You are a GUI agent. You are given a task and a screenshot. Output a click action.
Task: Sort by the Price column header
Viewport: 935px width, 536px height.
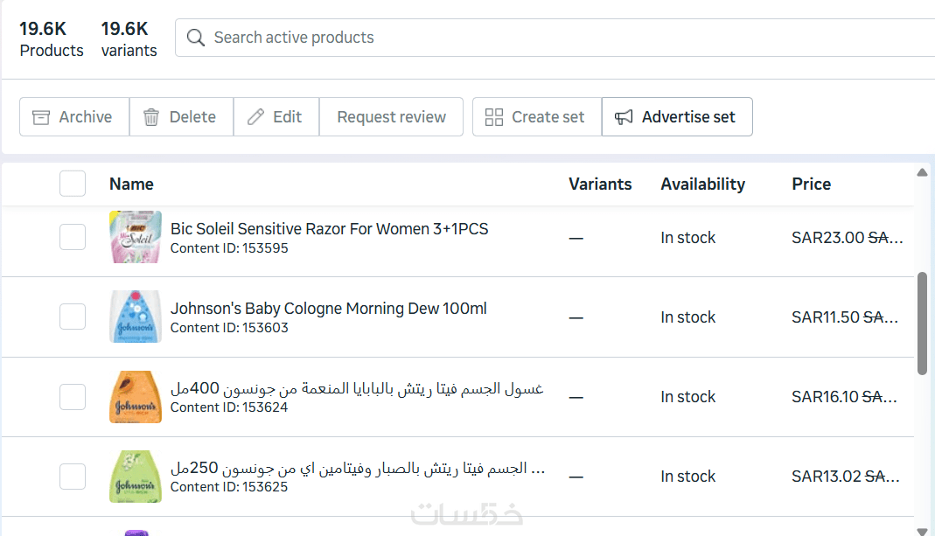(811, 184)
